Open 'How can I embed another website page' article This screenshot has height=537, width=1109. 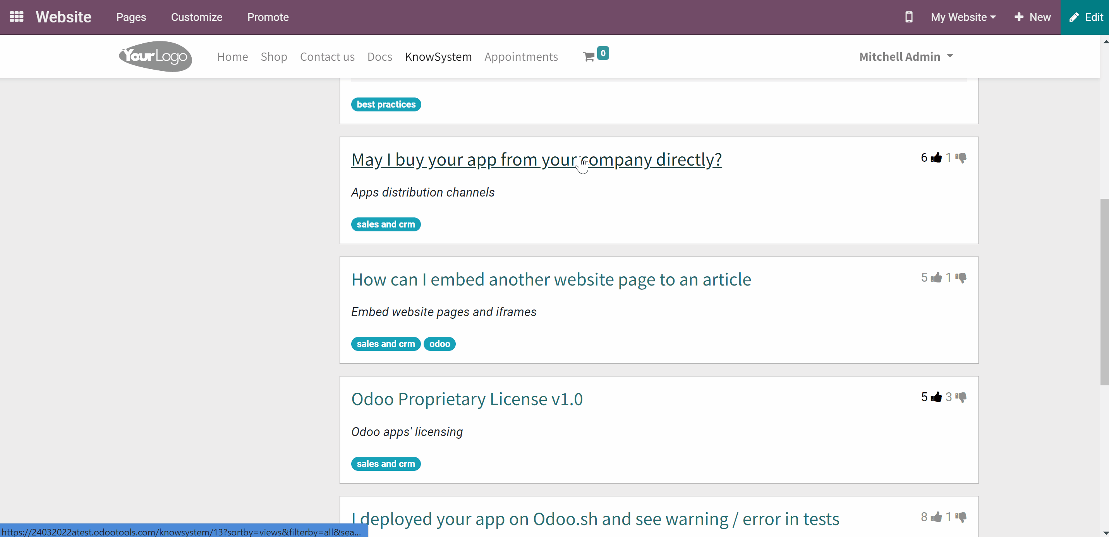551,280
